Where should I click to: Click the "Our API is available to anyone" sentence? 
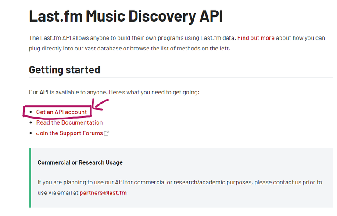pyautogui.click(x=114, y=92)
